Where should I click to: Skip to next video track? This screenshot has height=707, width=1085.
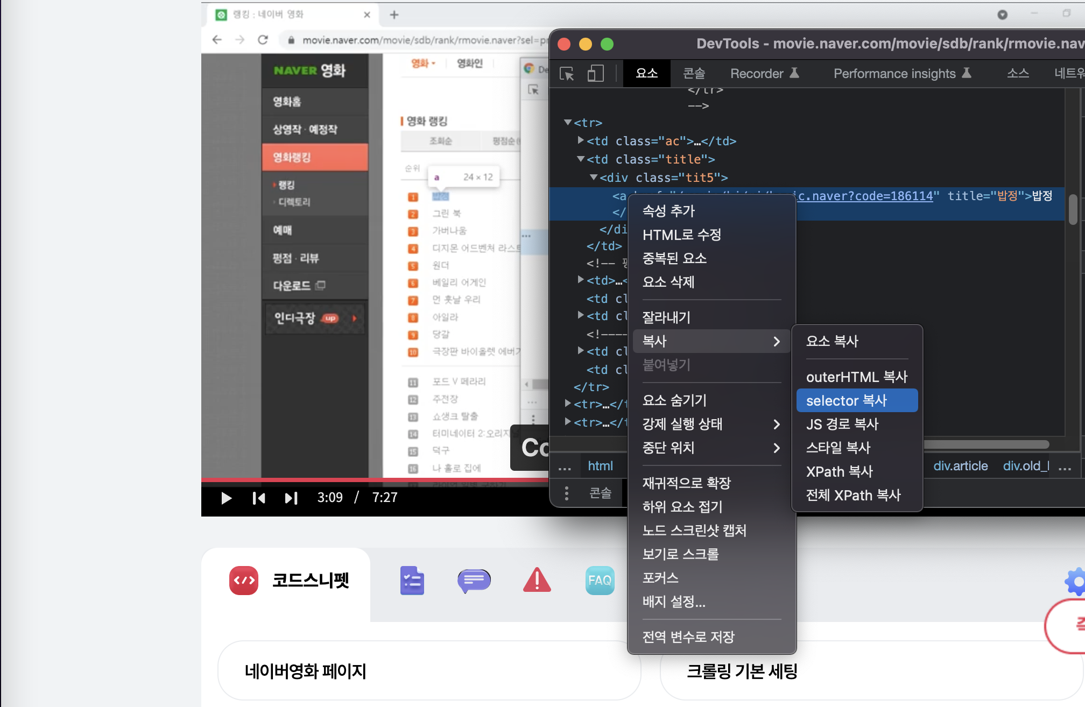click(291, 498)
